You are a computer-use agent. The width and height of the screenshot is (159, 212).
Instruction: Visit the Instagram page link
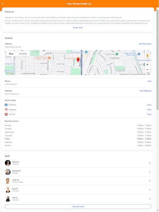pyautogui.click(x=149, y=110)
